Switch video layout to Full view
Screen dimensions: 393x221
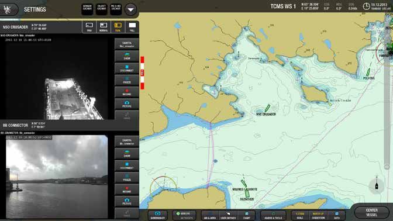pyautogui.click(x=132, y=27)
